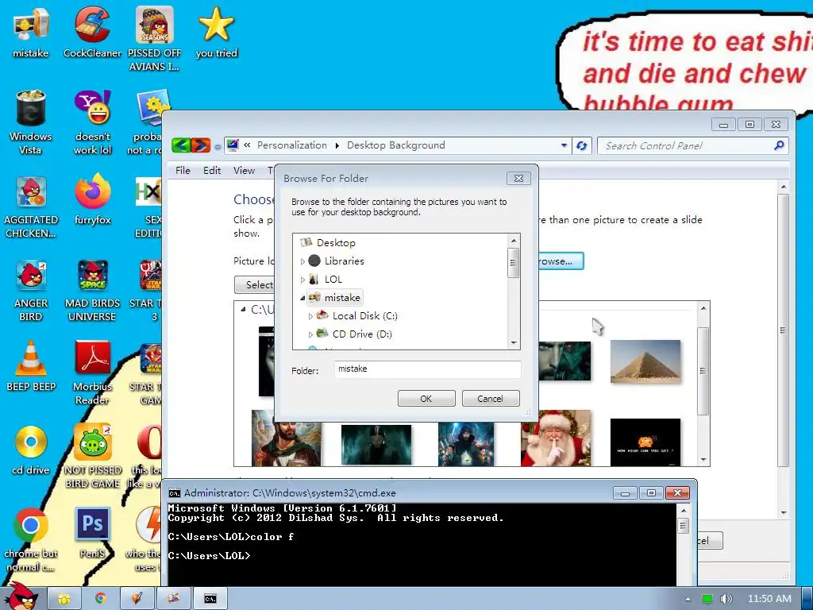
Task: Click the picture list scrollbar thumb
Action: (703, 371)
